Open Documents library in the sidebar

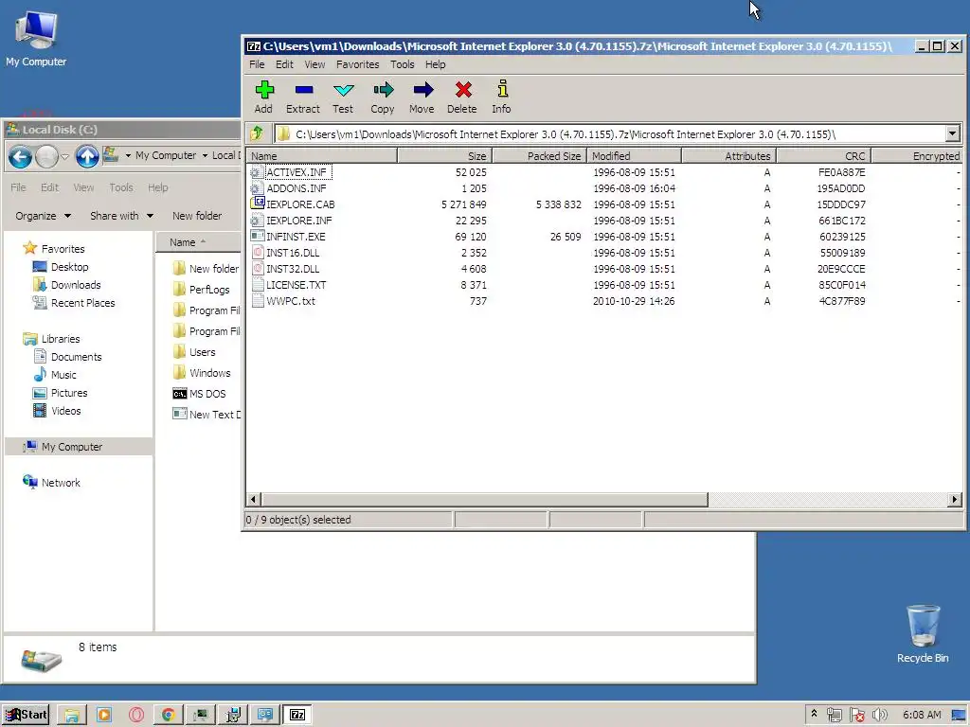pyautogui.click(x=76, y=356)
